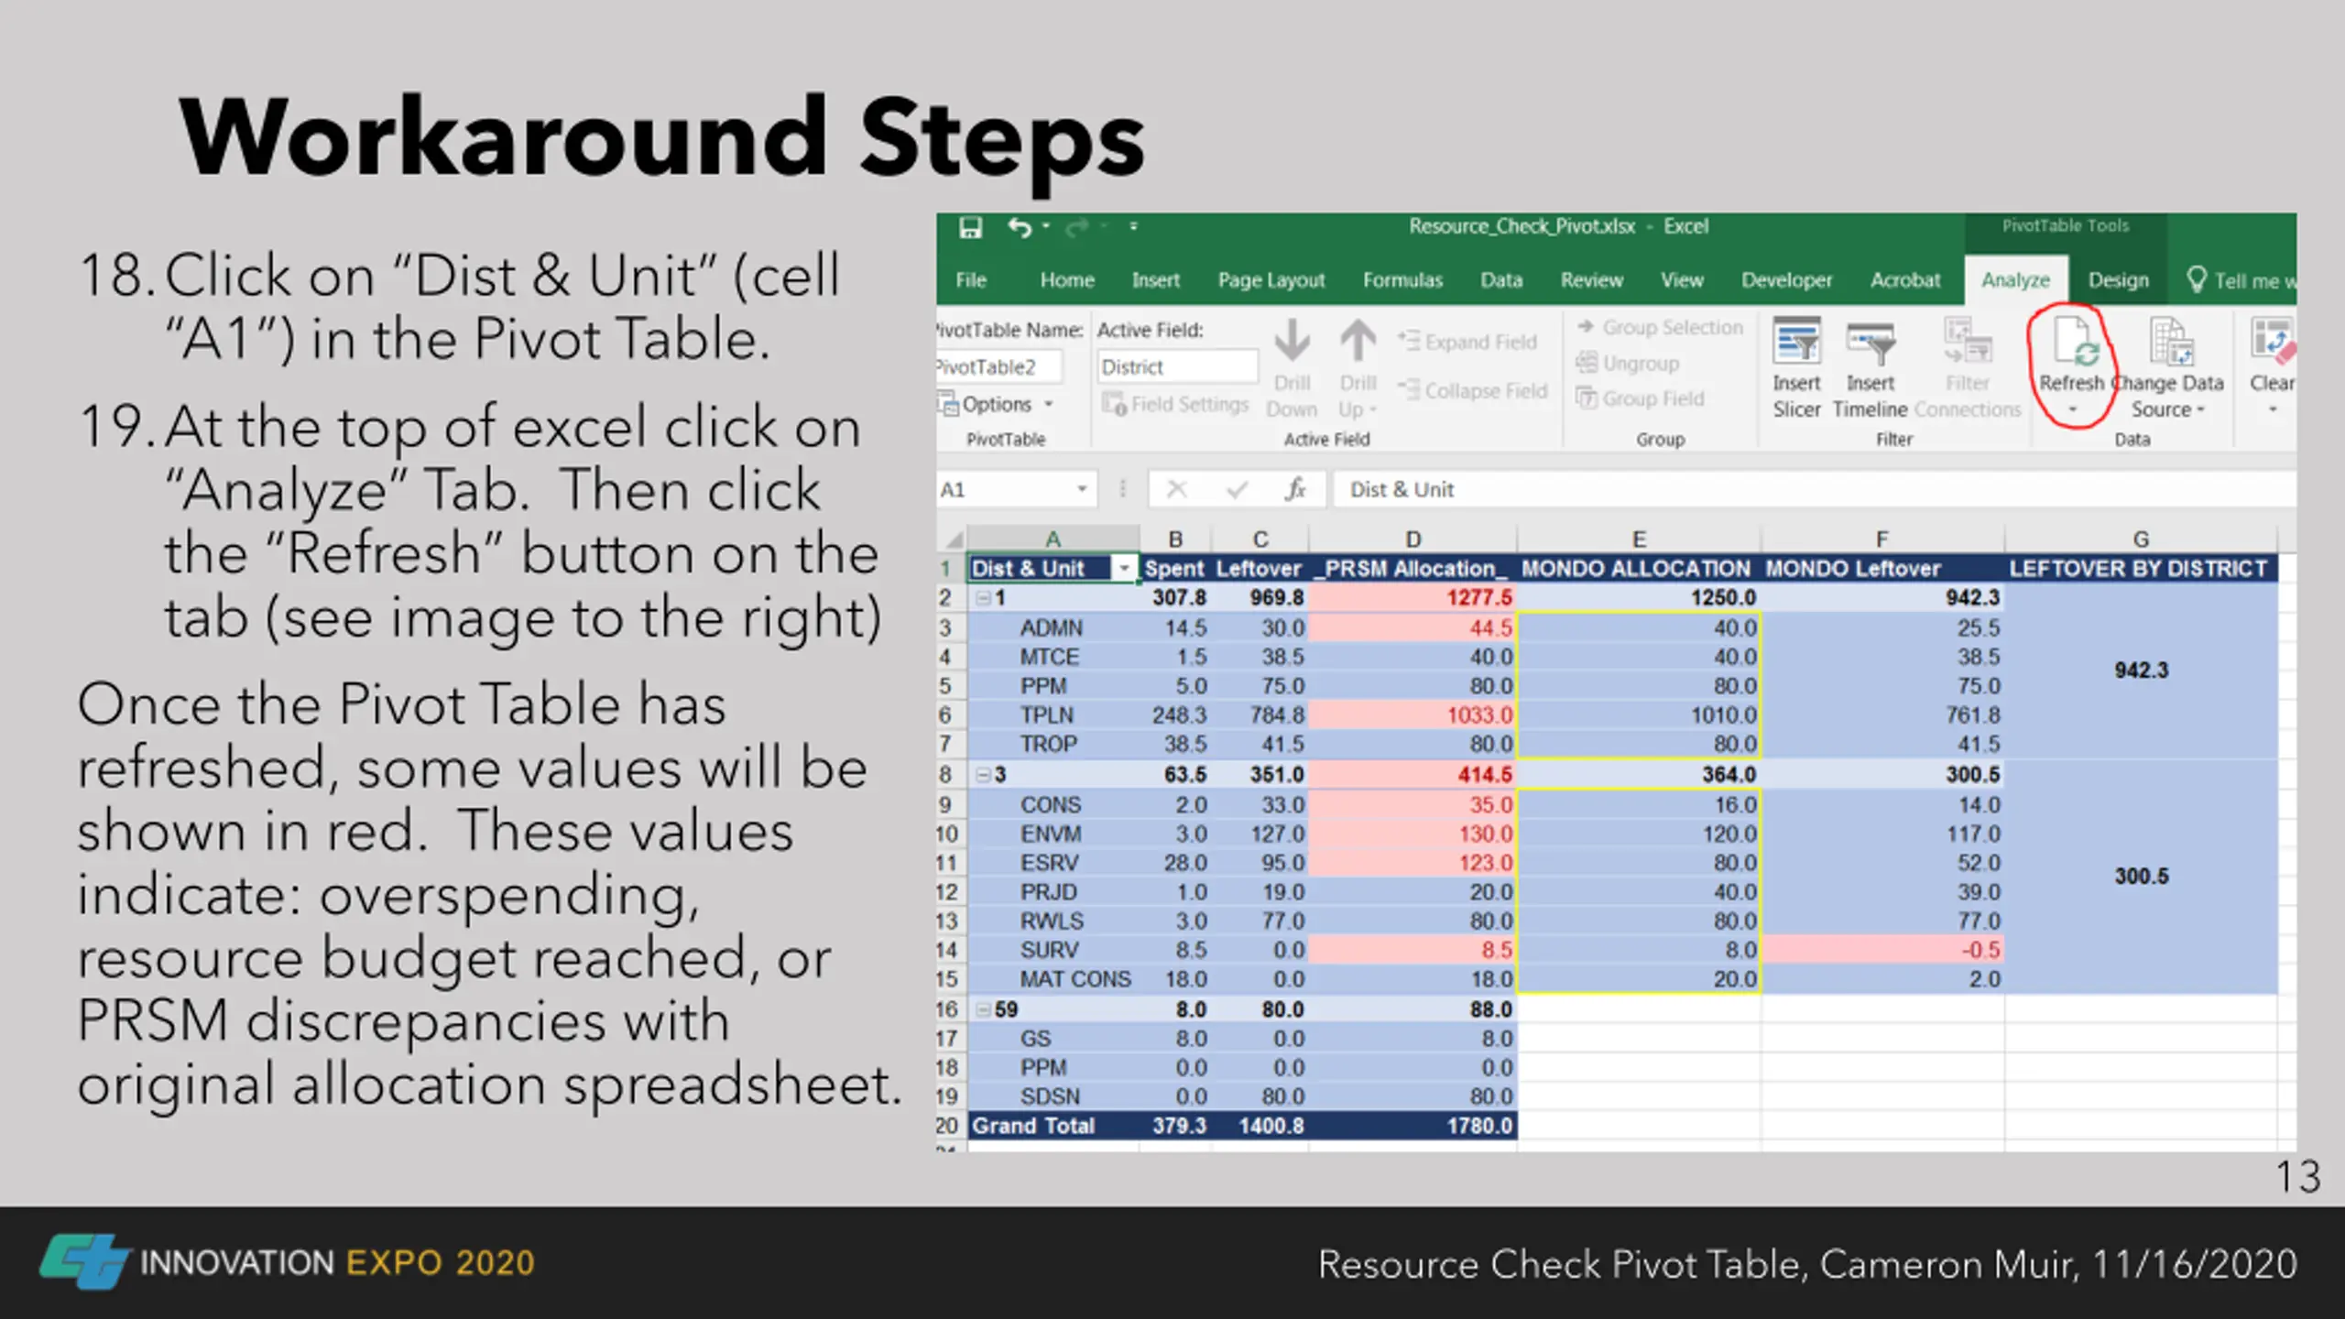Click the 1780.0 grand total cell
Image resolution: width=2345 pixels, height=1319 pixels.
click(x=1412, y=1126)
